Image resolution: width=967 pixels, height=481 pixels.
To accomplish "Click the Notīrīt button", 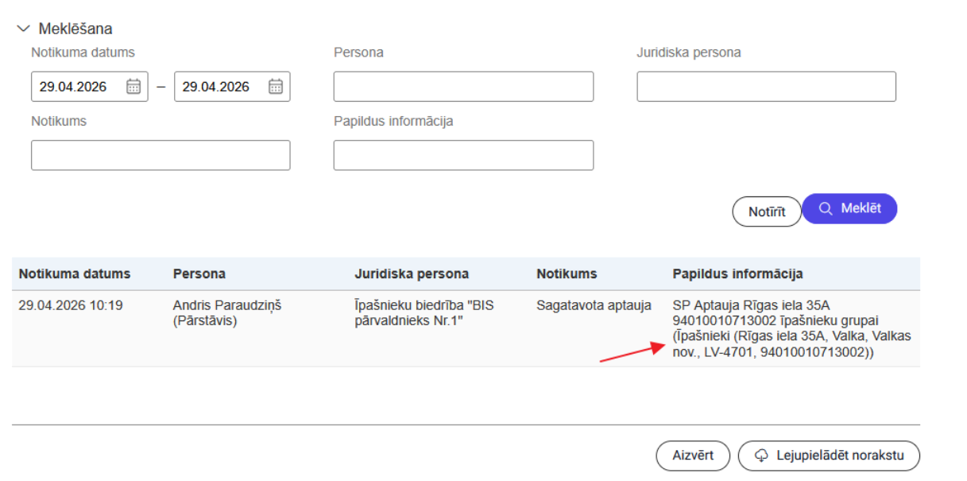I will [767, 211].
